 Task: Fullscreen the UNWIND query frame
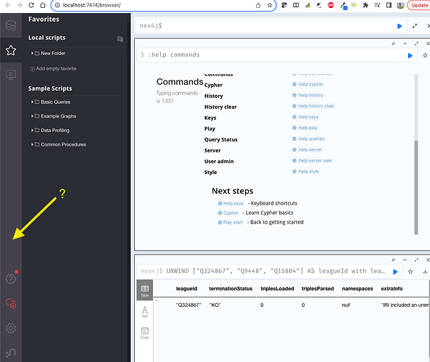416,260
